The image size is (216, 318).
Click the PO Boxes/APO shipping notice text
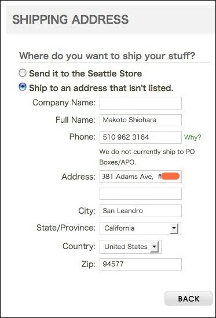pos(147,157)
